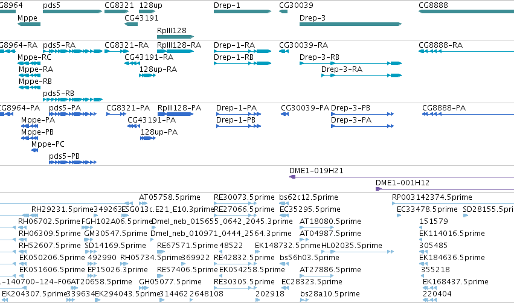Select transcript Drep-3-RA
514x303 pixels.
coord(362,75)
